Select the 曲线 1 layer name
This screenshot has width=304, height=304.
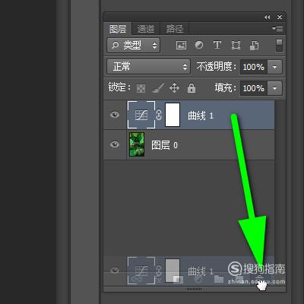(201, 116)
